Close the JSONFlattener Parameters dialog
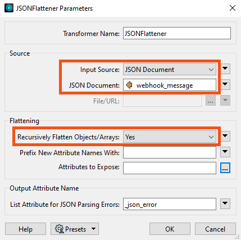241x240 pixels. (x=233, y=8)
